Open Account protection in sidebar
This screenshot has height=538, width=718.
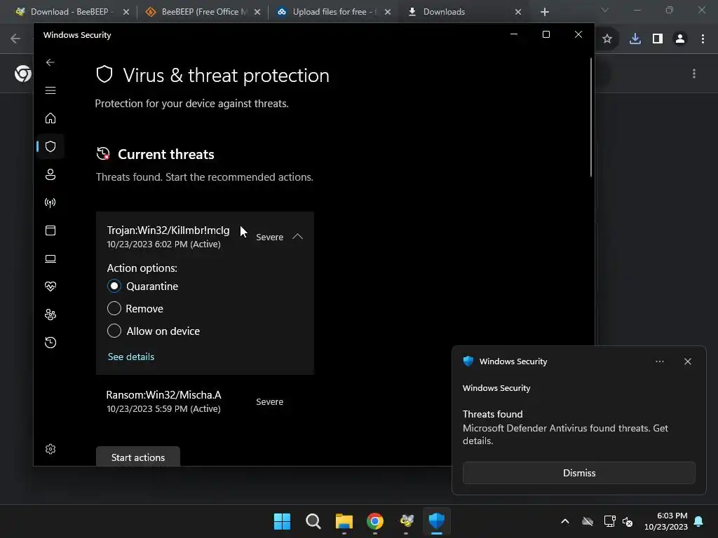(50, 174)
